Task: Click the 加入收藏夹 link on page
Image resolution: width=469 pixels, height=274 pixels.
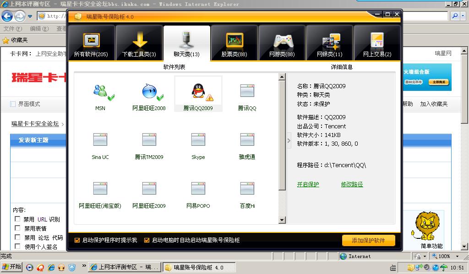Action: click(x=434, y=104)
